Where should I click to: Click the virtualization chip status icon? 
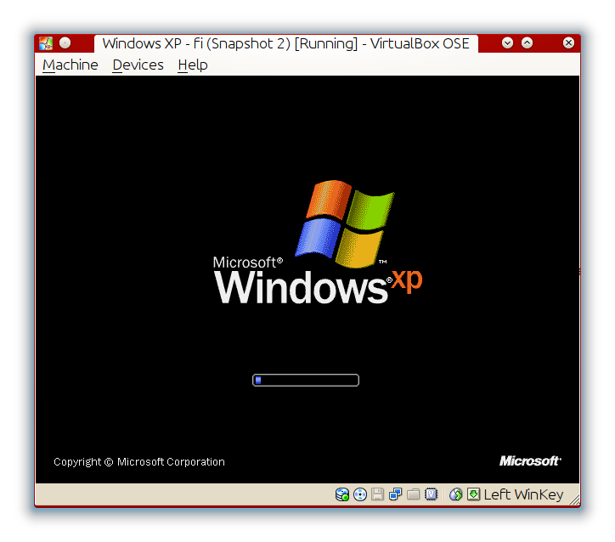tap(431, 494)
